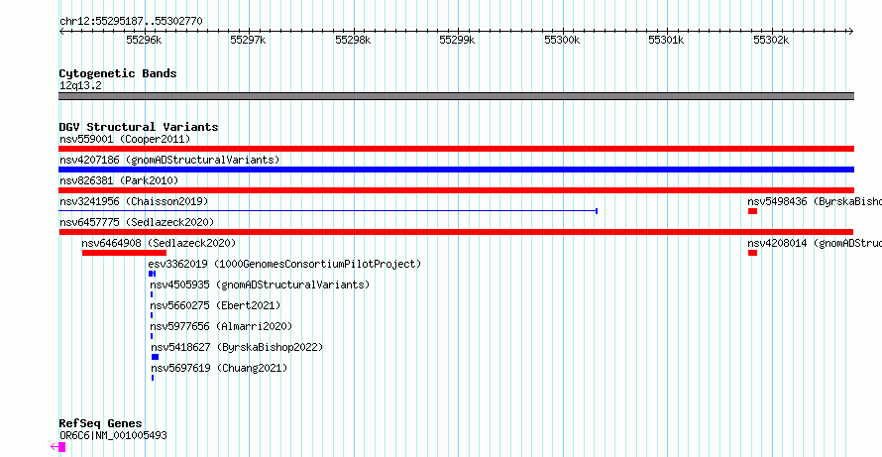Click the Cytogenetic Bands track title

click(118, 73)
